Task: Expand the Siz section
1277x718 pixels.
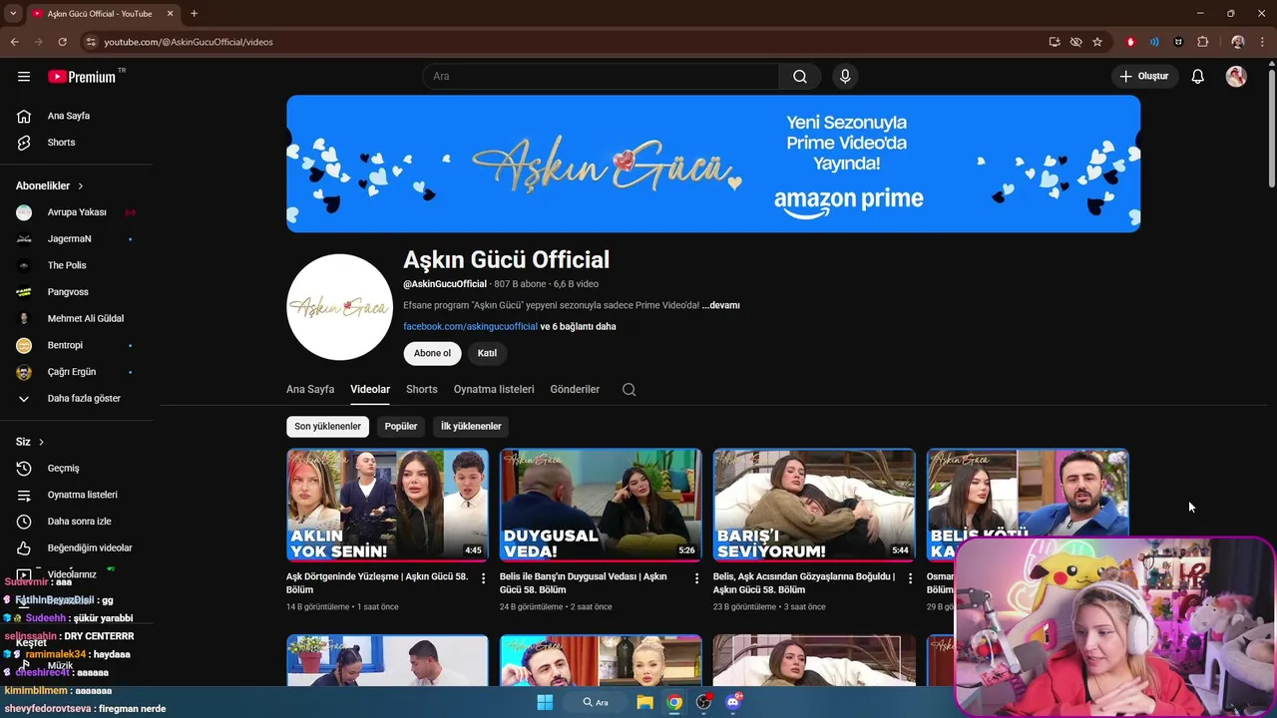Action: click(x=30, y=442)
